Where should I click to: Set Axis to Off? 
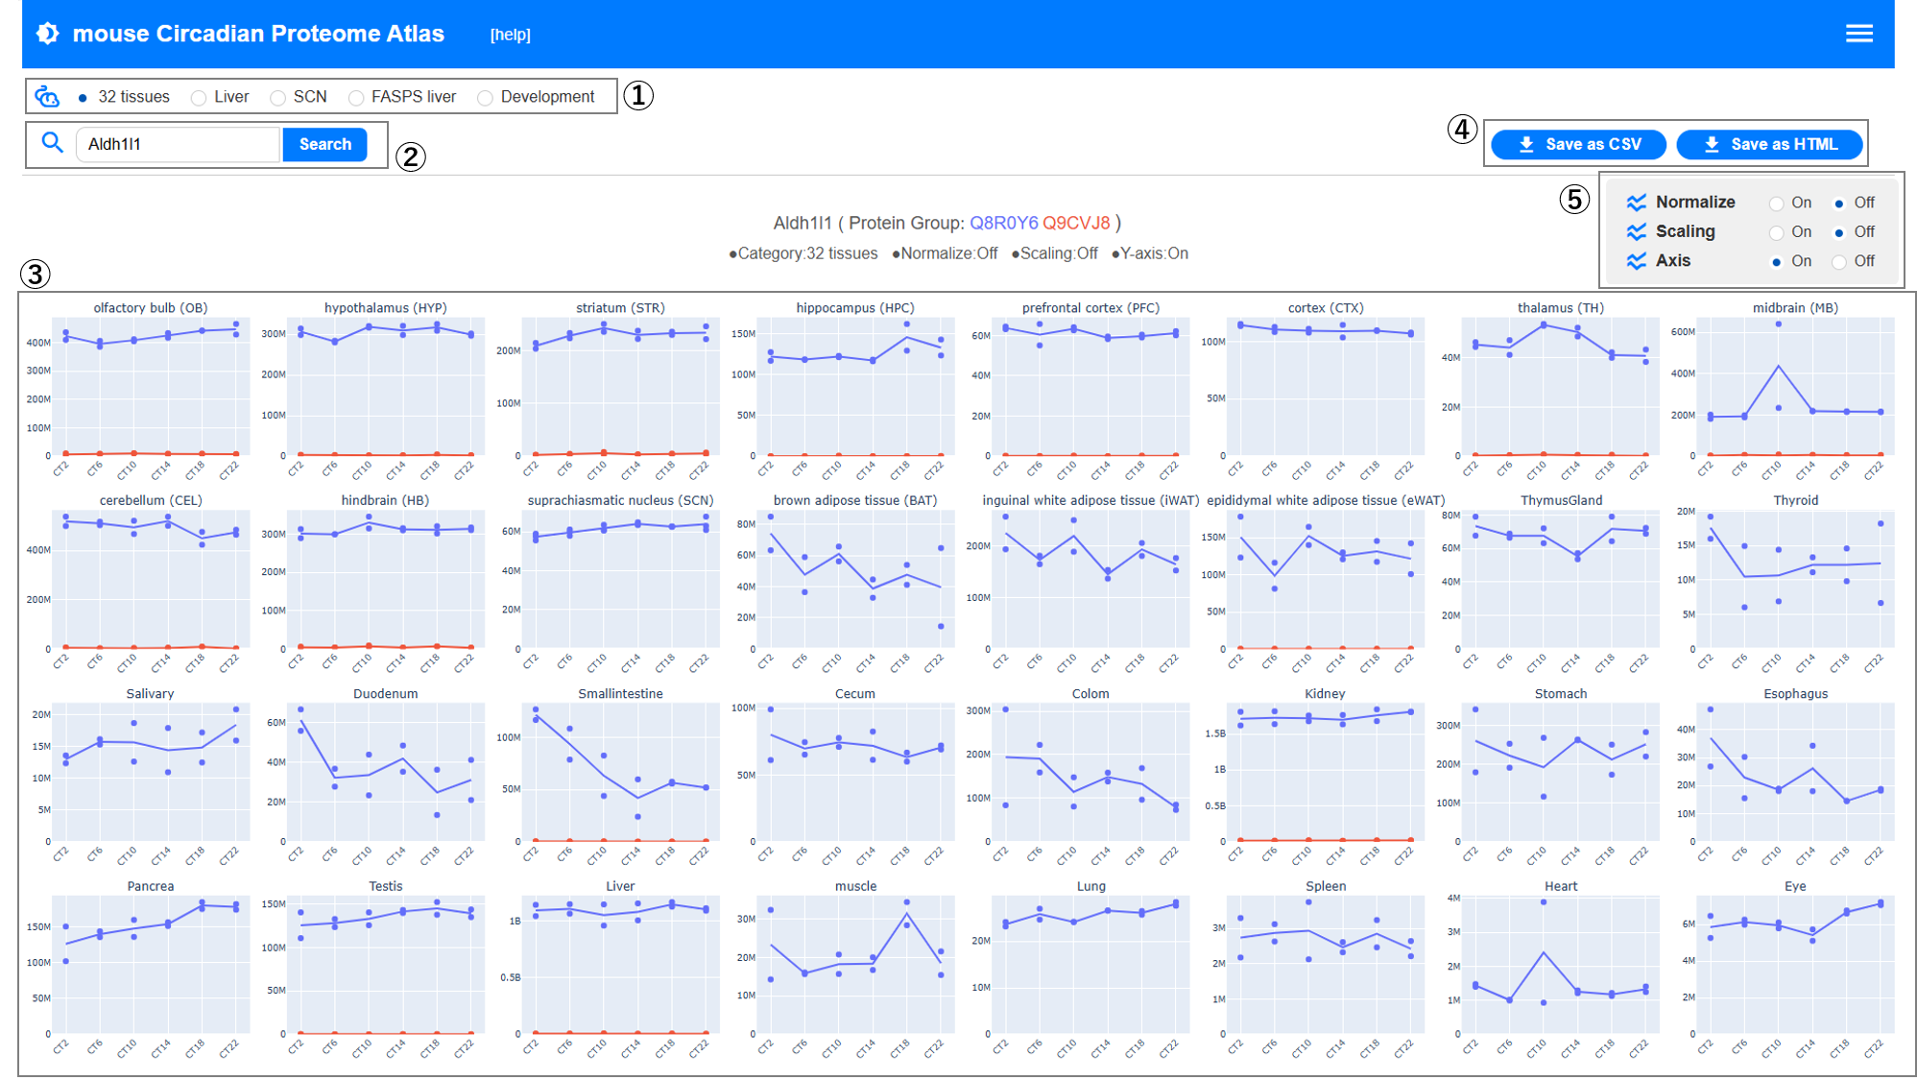point(1839,262)
